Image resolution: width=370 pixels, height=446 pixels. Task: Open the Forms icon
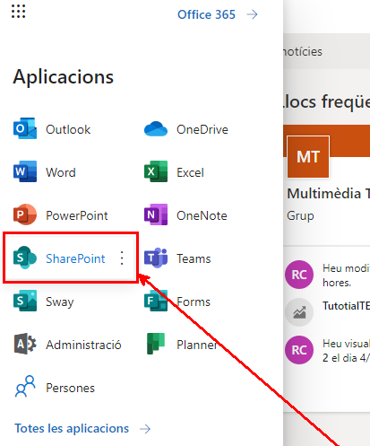156,301
